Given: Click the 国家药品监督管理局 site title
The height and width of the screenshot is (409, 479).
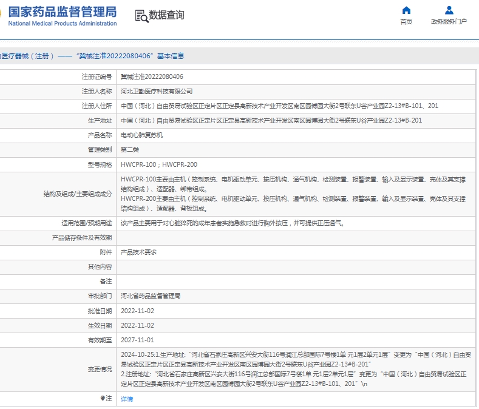Looking at the screenshot, I should coord(62,12).
